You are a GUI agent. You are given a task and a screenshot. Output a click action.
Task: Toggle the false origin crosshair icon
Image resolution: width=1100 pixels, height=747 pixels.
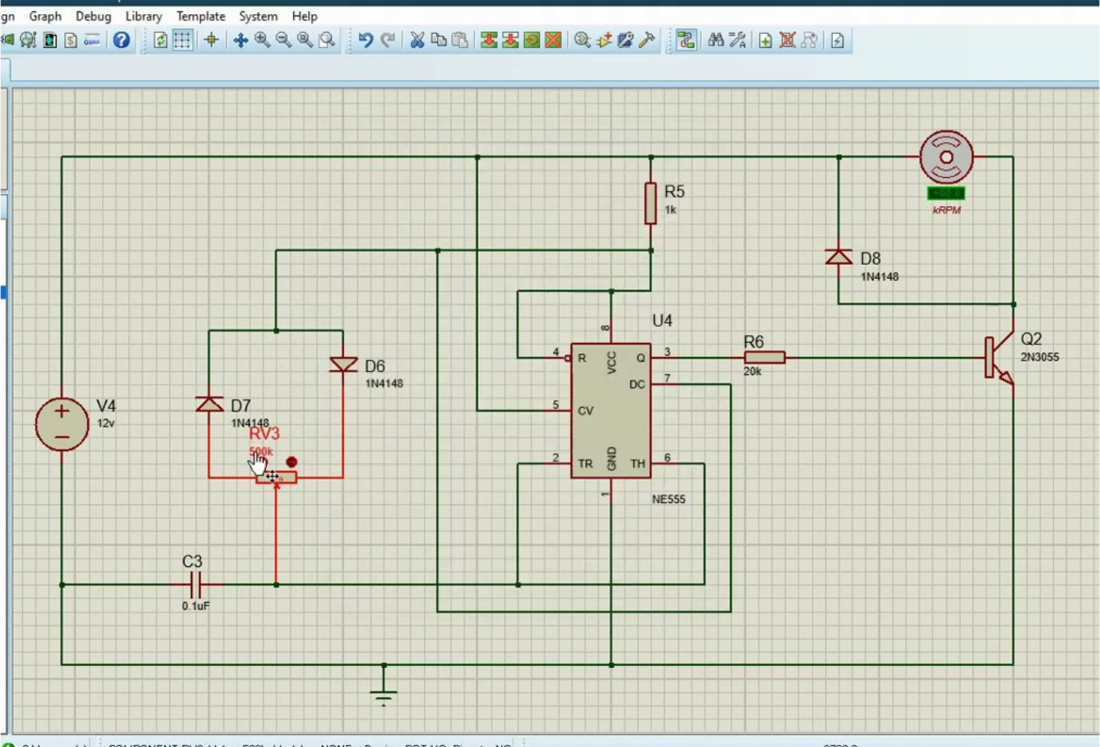pyautogui.click(x=211, y=40)
